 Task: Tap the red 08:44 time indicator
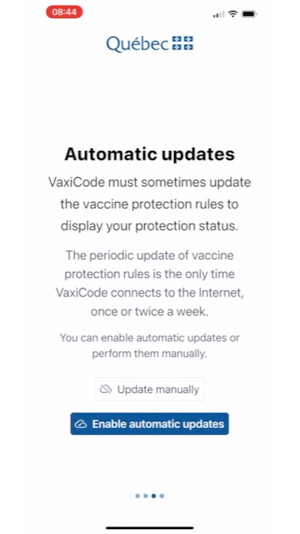click(64, 12)
